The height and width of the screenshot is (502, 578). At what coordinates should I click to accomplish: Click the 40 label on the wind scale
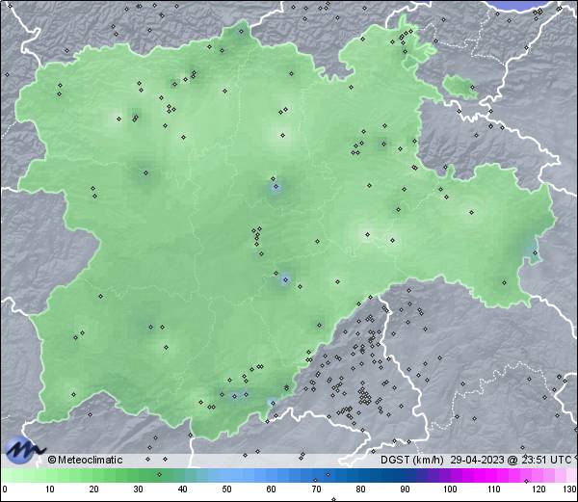183,489
